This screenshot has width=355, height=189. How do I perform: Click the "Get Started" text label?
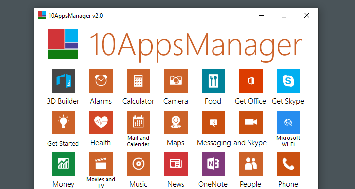click(x=63, y=144)
